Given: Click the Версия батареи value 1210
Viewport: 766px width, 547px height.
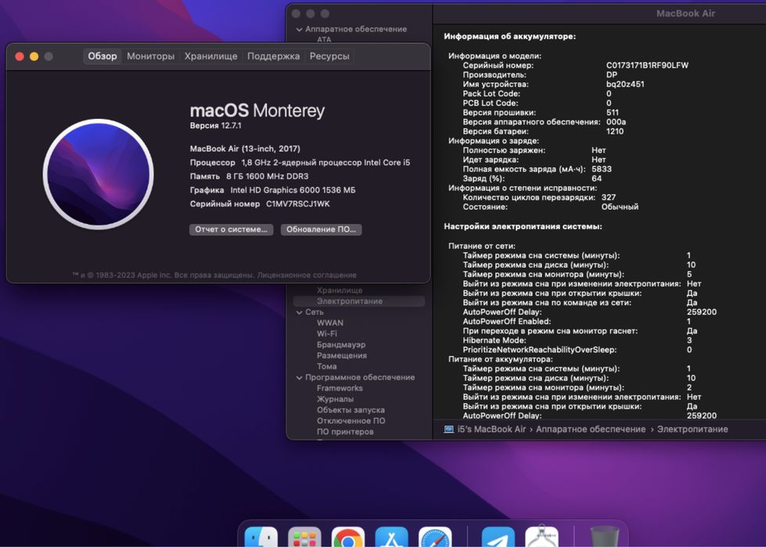Looking at the screenshot, I should tap(615, 131).
